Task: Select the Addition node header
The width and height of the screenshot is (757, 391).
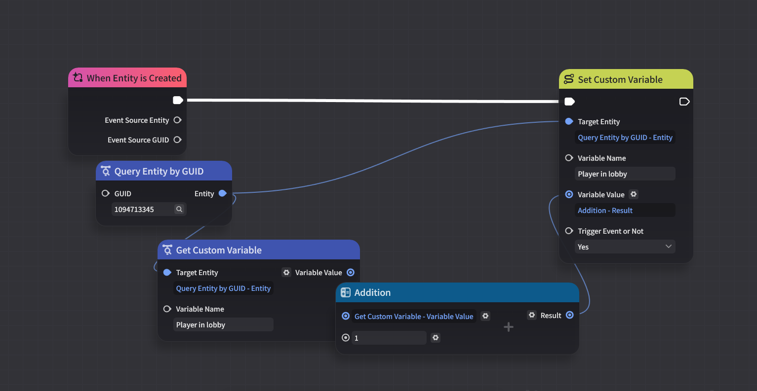Action: tap(457, 292)
